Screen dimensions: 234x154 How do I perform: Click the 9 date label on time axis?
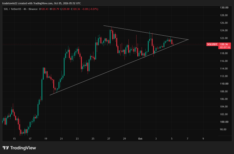coord(203,139)
